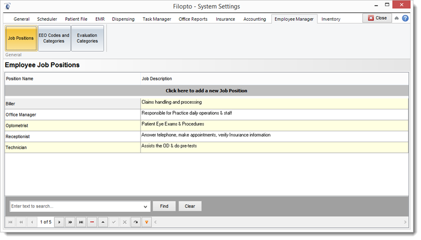Viewport: 421px width, 240px height.
Task: Click the curved-arrow navigator button
Action: 135,222
